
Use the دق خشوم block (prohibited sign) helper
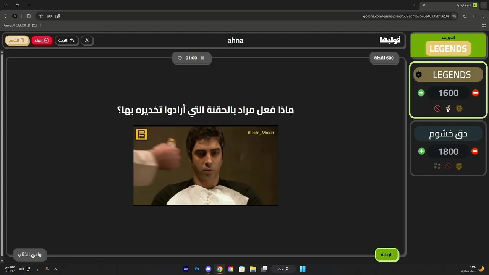pyautogui.click(x=449, y=166)
